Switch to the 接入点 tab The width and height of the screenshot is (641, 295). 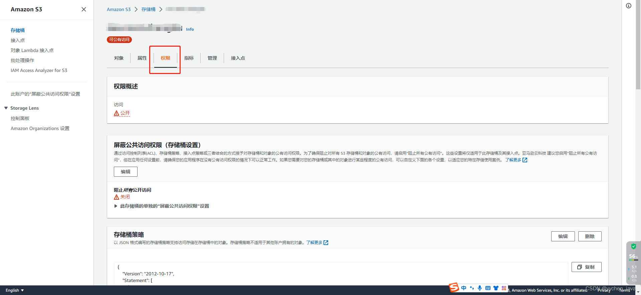tap(238, 58)
